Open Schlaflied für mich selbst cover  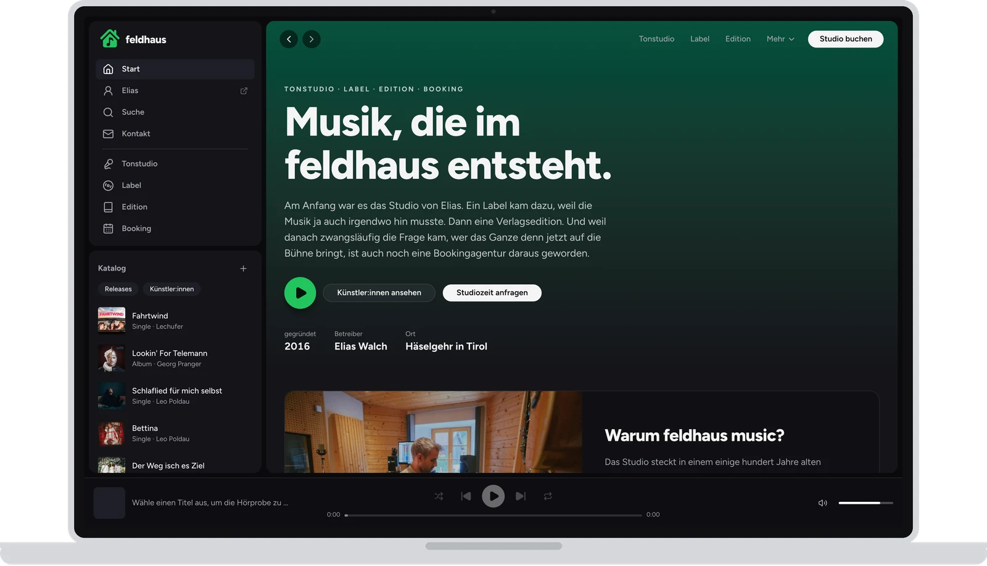112,396
